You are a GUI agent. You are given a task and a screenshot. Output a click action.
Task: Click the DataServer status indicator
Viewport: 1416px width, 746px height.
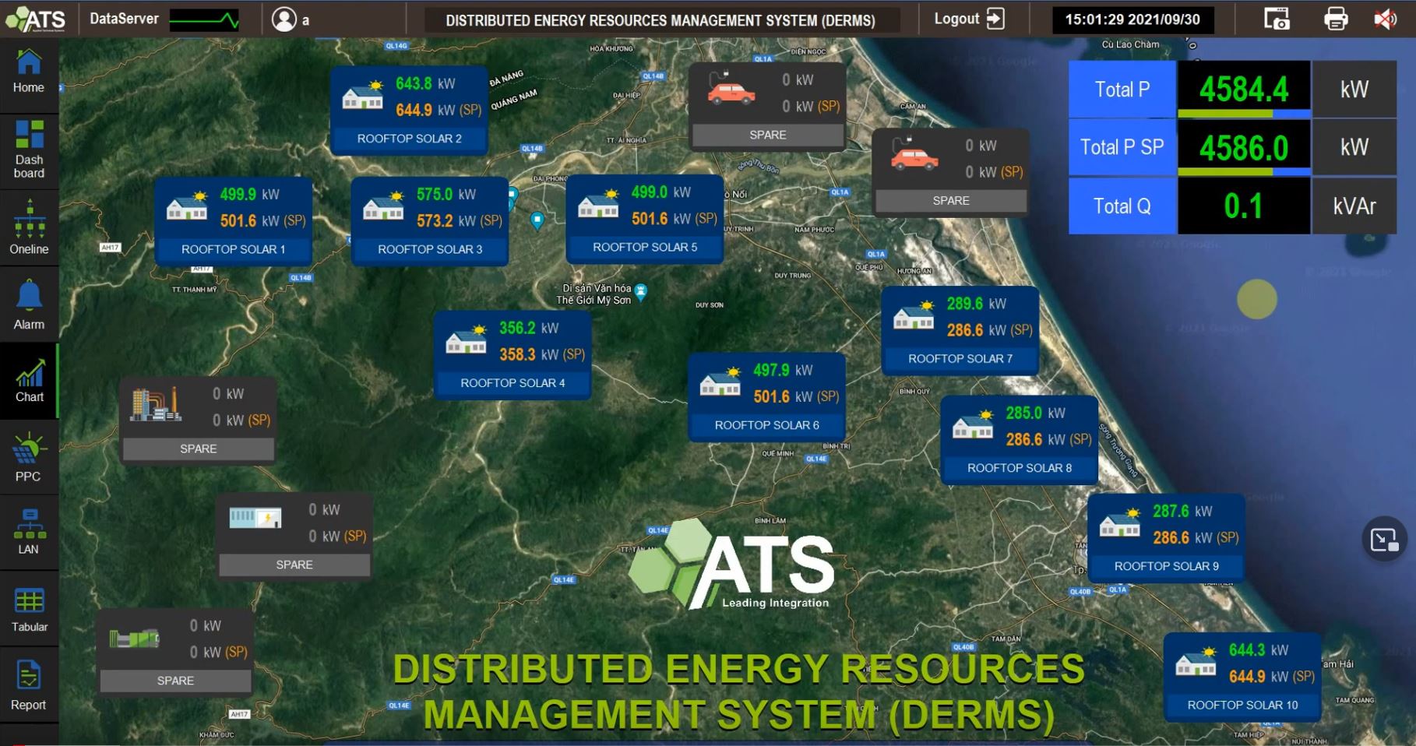pos(205,20)
